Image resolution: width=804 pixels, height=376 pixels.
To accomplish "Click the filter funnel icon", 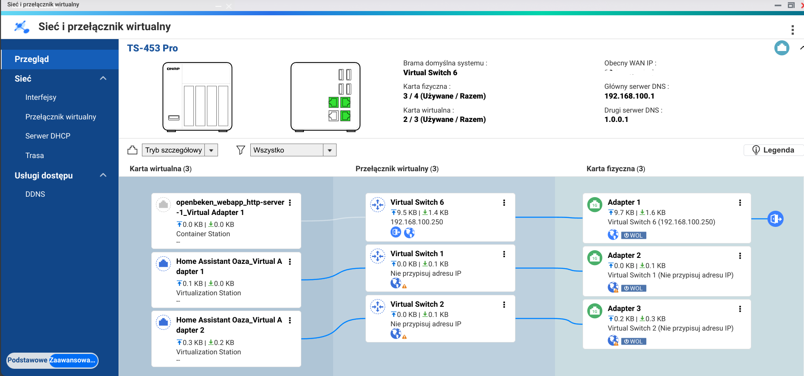I will [x=241, y=150].
